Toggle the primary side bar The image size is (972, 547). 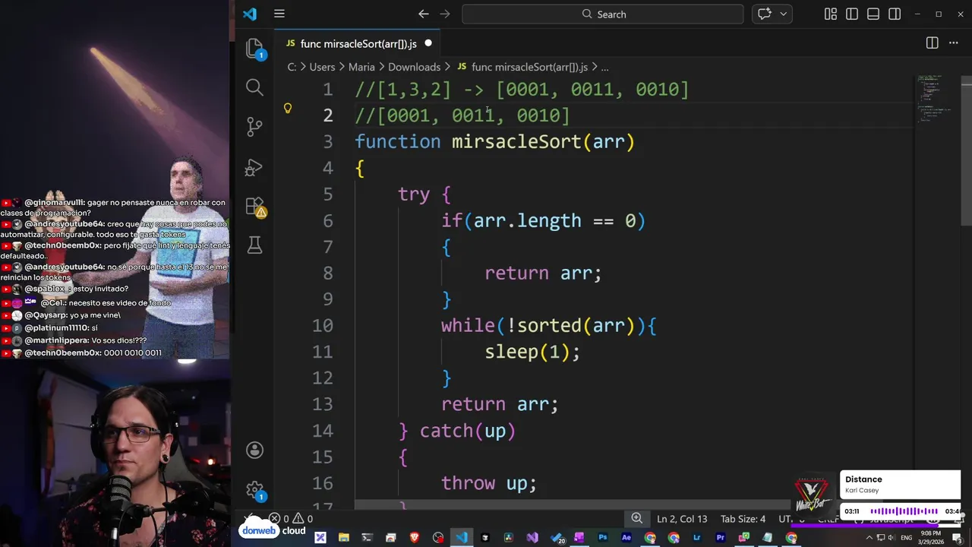coord(852,14)
